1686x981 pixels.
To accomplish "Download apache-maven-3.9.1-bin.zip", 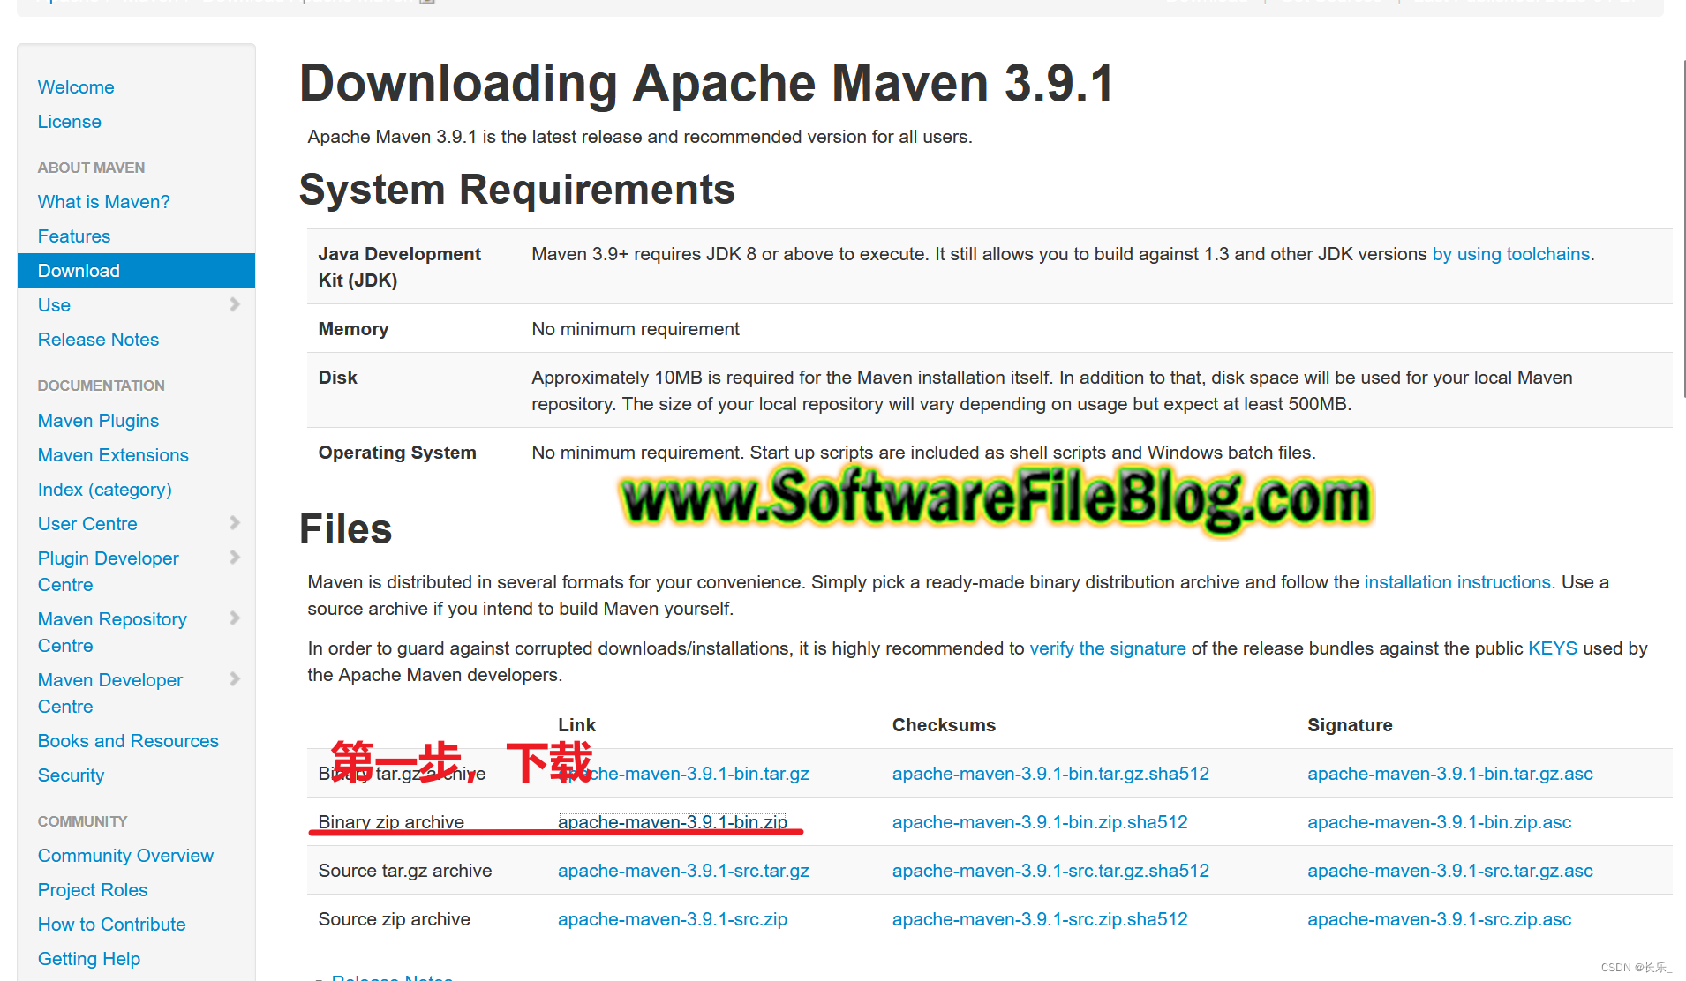I will 673,822.
